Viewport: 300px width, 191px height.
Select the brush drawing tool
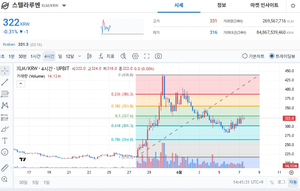point(5,129)
